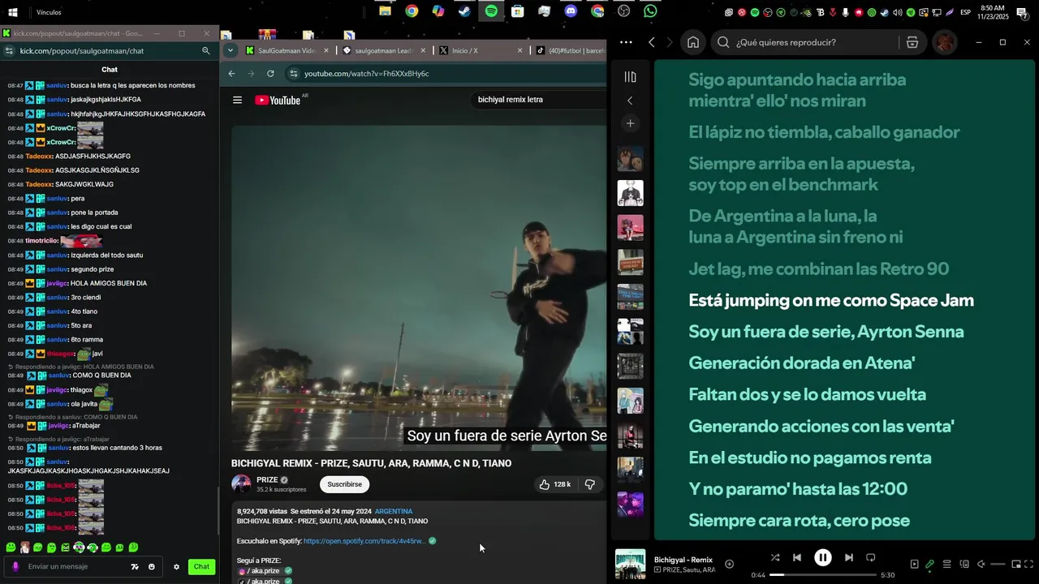Screen dimensions: 1039x584
Task: Open the Spotify track link in description
Action: click(x=364, y=541)
